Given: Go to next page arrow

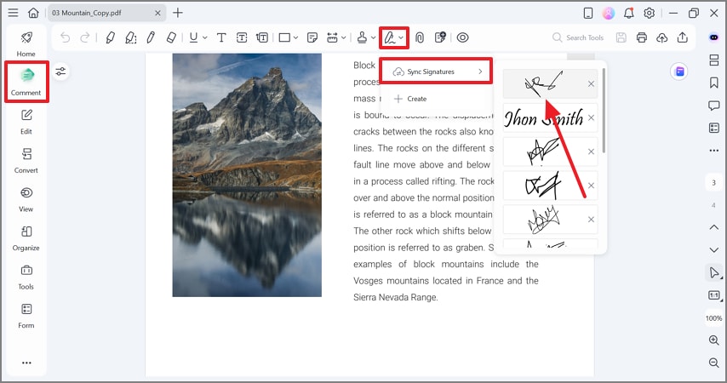Looking at the screenshot, I should 714,250.
